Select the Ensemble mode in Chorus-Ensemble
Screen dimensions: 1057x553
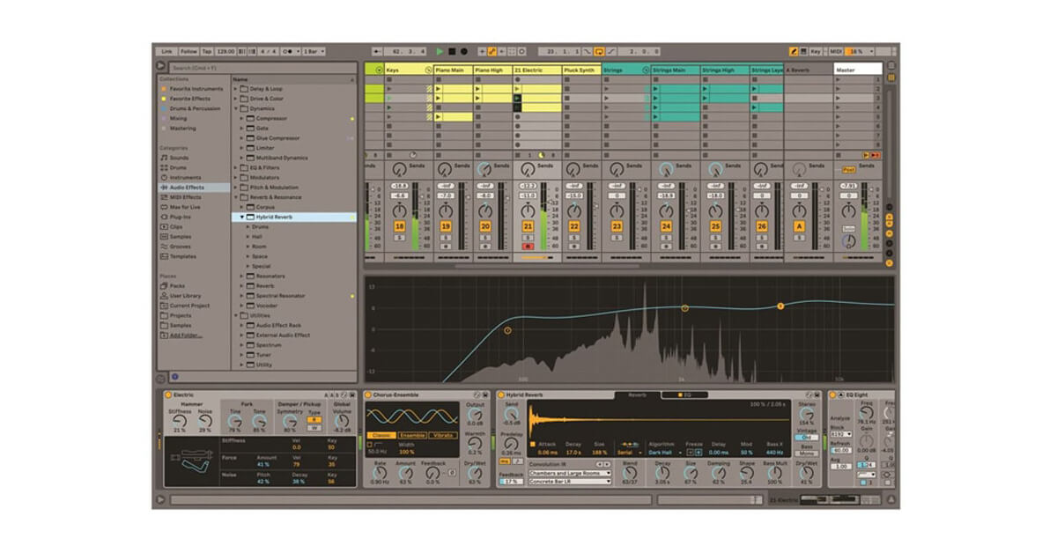[412, 435]
